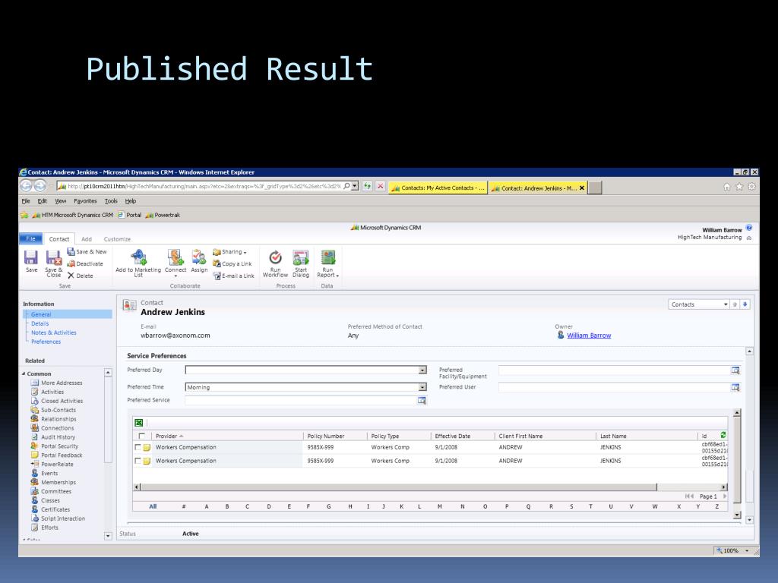Switch to Contacts: My Active Contacts tab
The height and width of the screenshot is (583, 778).
[x=438, y=188]
